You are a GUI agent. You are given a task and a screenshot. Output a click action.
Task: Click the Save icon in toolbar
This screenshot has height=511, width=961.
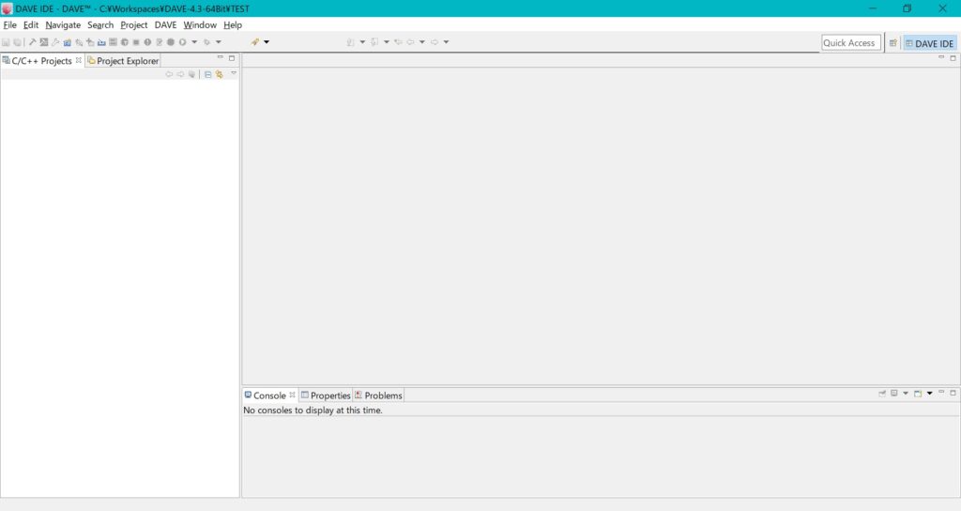point(7,42)
